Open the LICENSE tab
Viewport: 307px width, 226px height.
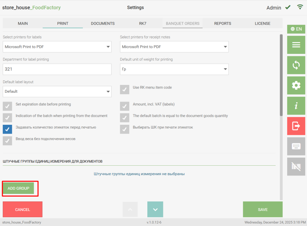click(262, 24)
